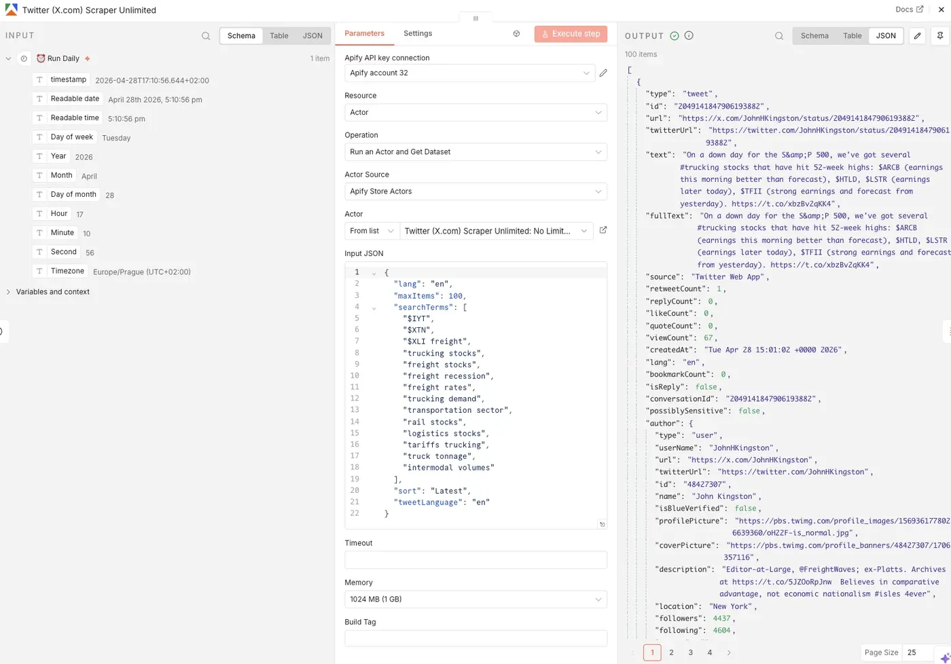This screenshot has width=951, height=664.
Task: Go to output page 1
Action: (652, 652)
